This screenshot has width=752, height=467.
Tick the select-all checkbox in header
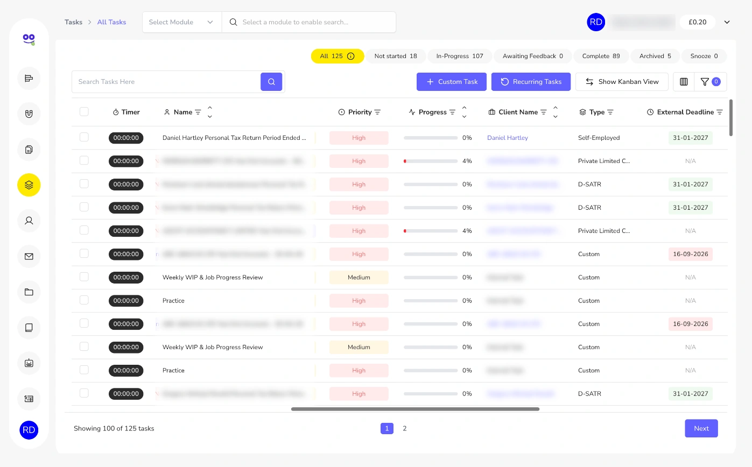pyautogui.click(x=84, y=112)
